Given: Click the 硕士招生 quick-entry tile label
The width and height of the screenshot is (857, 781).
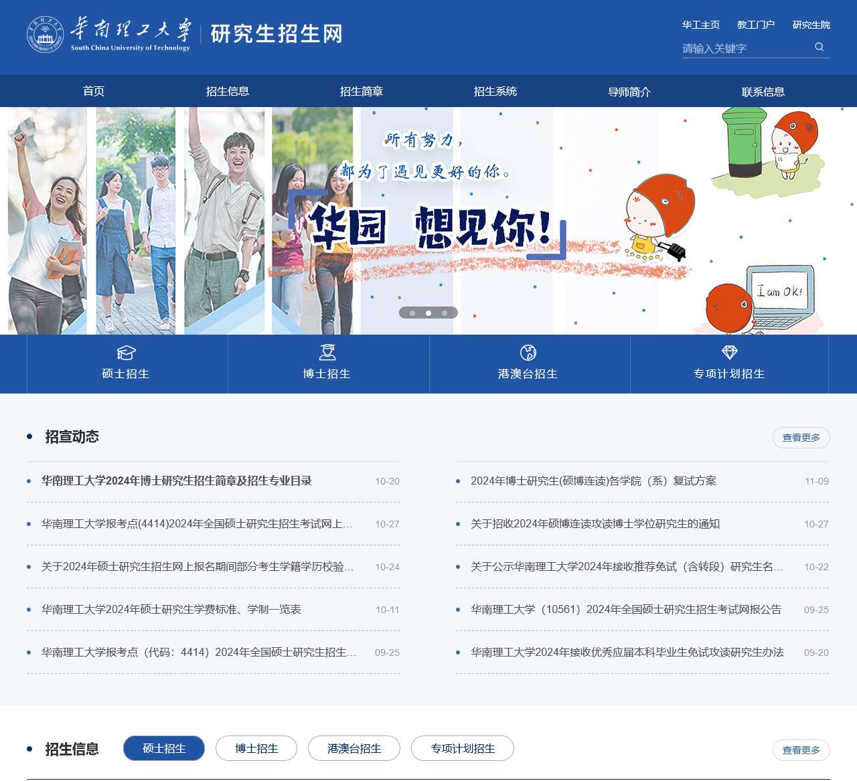Looking at the screenshot, I should [126, 373].
